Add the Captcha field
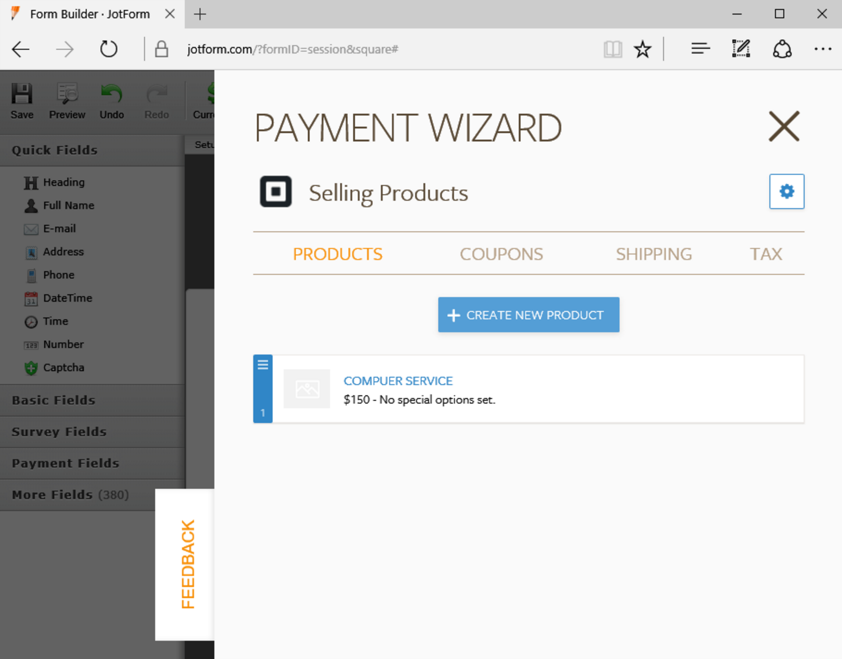The image size is (842, 659). point(63,368)
